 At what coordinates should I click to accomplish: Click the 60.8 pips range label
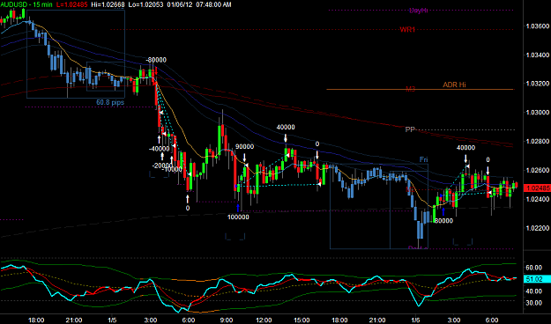[110, 103]
